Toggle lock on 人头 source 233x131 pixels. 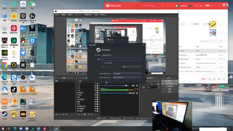pyautogui.click(x=98, y=86)
